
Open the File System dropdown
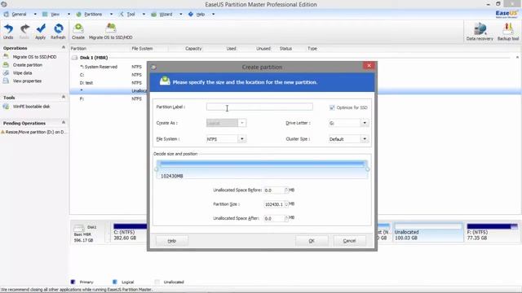tap(242, 139)
